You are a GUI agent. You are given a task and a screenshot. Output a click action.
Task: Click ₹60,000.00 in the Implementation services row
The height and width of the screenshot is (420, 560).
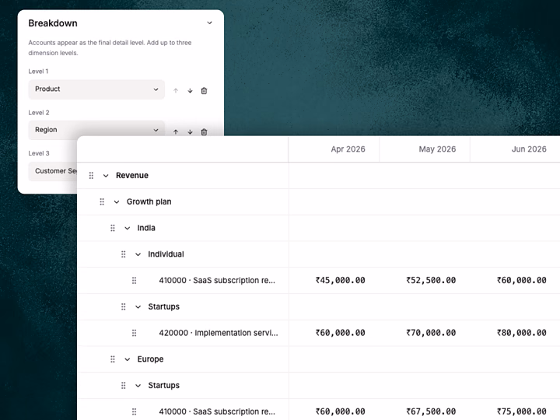point(340,333)
